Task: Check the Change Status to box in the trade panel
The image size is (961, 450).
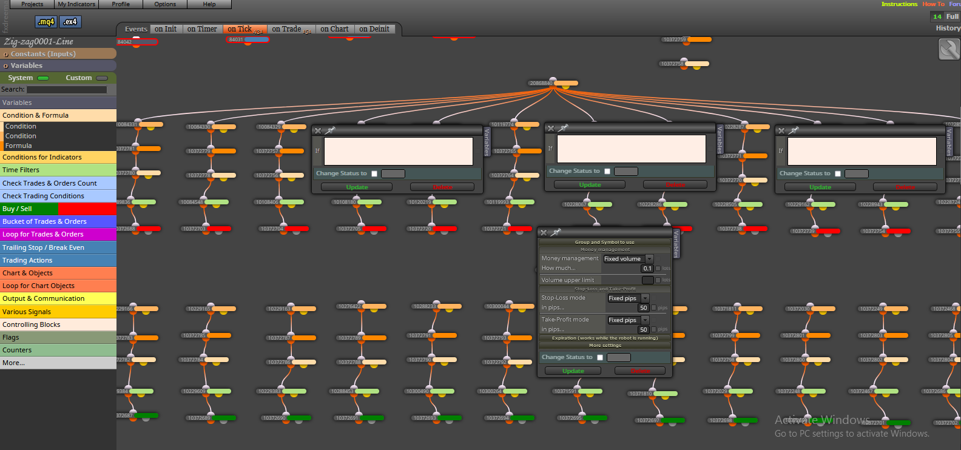Action: pyautogui.click(x=600, y=357)
